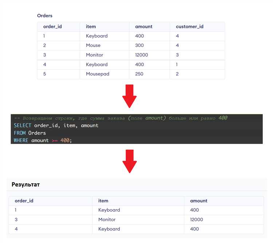The width and height of the screenshot is (273, 243).
Task: Select Monitor in the Результат table
Action: [107, 219]
